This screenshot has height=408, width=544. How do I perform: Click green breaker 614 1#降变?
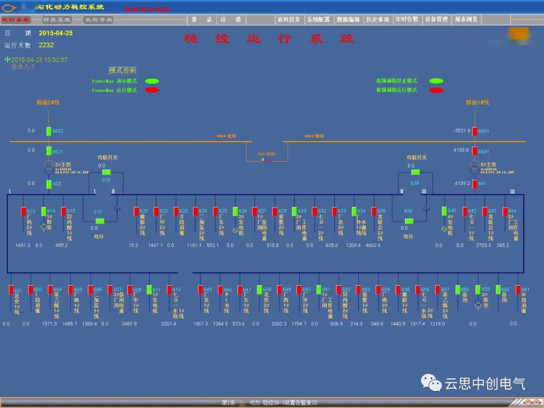pyautogui.click(x=44, y=211)
